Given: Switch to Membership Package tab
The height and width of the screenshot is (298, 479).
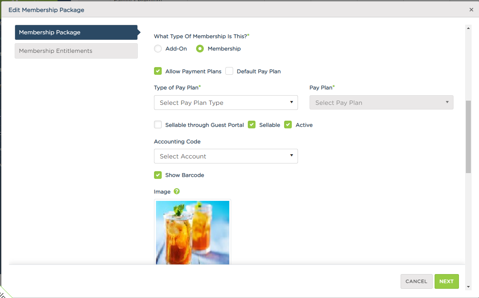Looking at the screenshot, I should (76, 32).
